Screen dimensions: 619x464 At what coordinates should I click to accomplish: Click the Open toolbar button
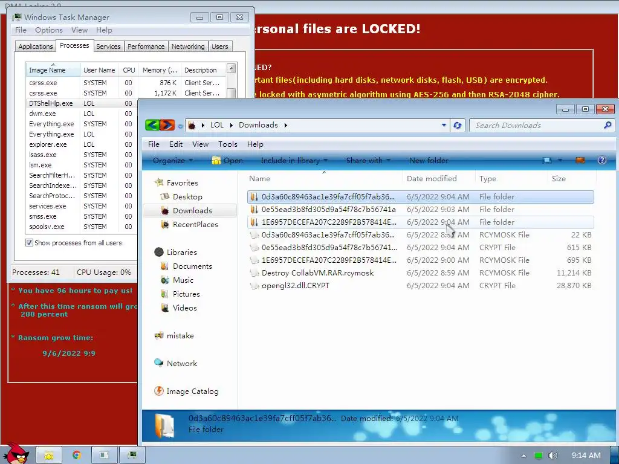coord(227,161)
